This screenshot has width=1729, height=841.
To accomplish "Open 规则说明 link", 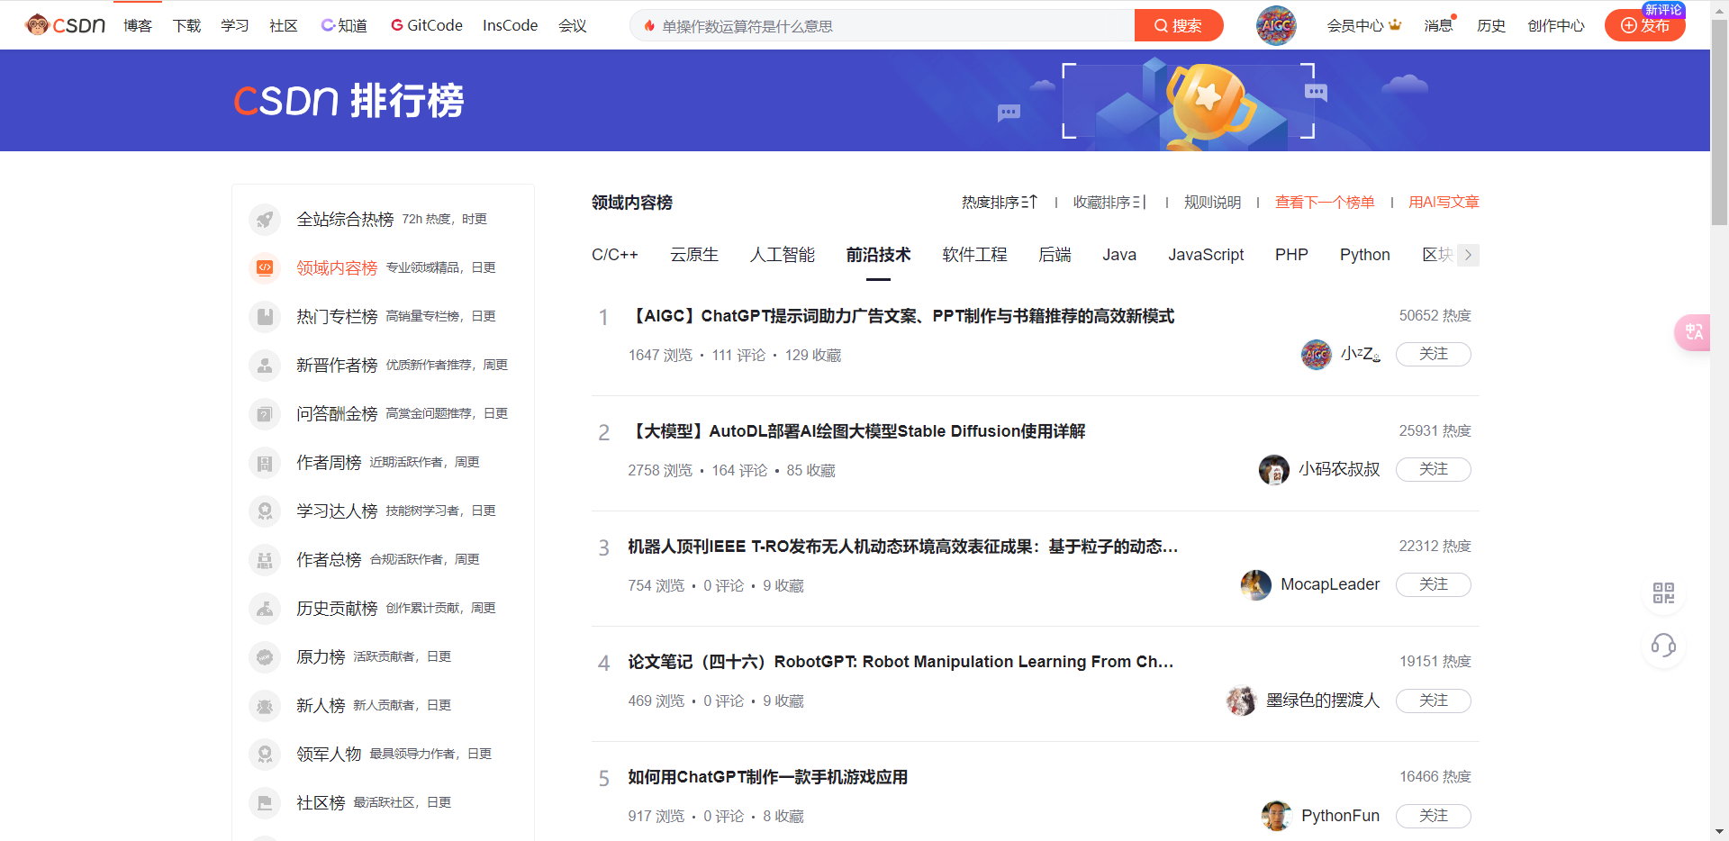I will [1212, 202].
